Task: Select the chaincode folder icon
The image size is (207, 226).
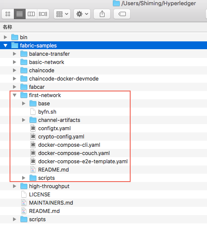Action: [24, 70]
